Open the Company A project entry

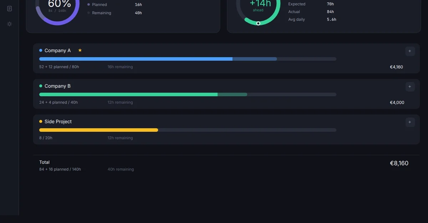click(57, 50)
